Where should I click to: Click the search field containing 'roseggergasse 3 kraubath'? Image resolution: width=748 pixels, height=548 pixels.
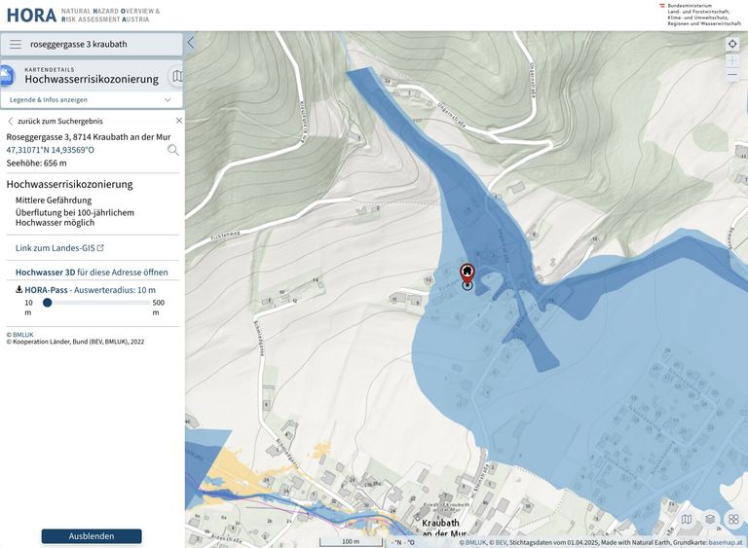point(102,44)
